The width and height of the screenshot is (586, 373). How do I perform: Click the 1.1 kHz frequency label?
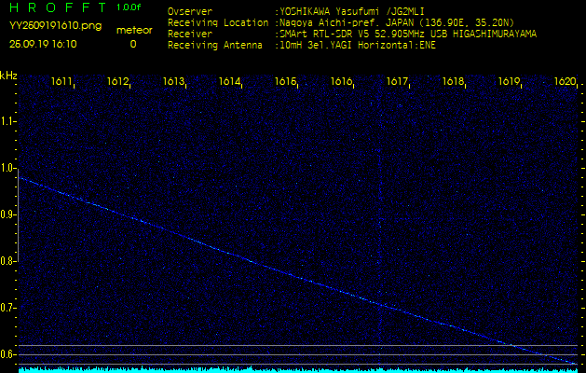click(9, 121)
